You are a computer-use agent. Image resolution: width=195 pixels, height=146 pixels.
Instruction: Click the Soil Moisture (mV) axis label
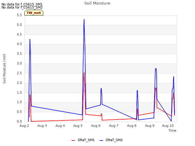point(4,68)
